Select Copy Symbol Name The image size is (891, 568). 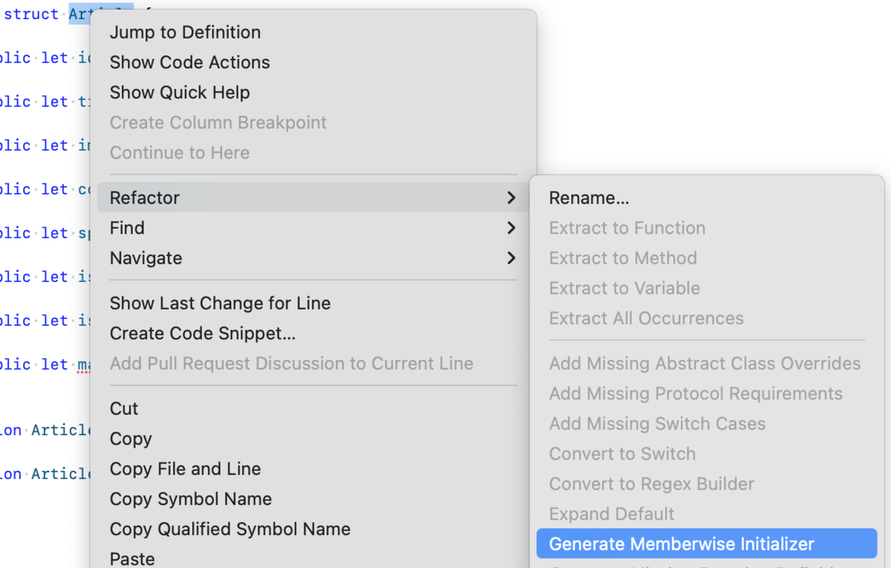(190, 499)
